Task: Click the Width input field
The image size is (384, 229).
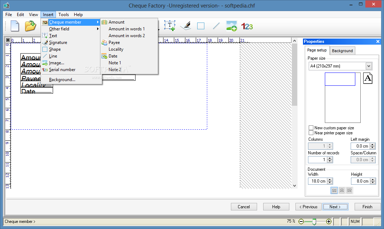Action: [318, 181]
